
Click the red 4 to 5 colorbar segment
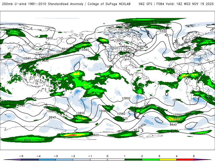[x=185, y=160]
